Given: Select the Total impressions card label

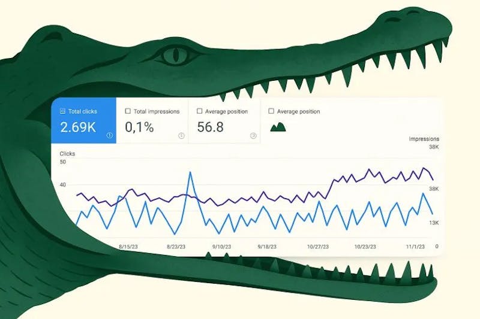Looking at the screenshot, I should point(157,111).
